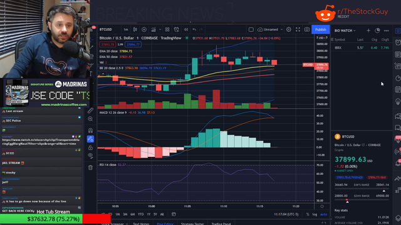
Task: Sort the watchlist by the Symbol column
Action: coord(340,39)
